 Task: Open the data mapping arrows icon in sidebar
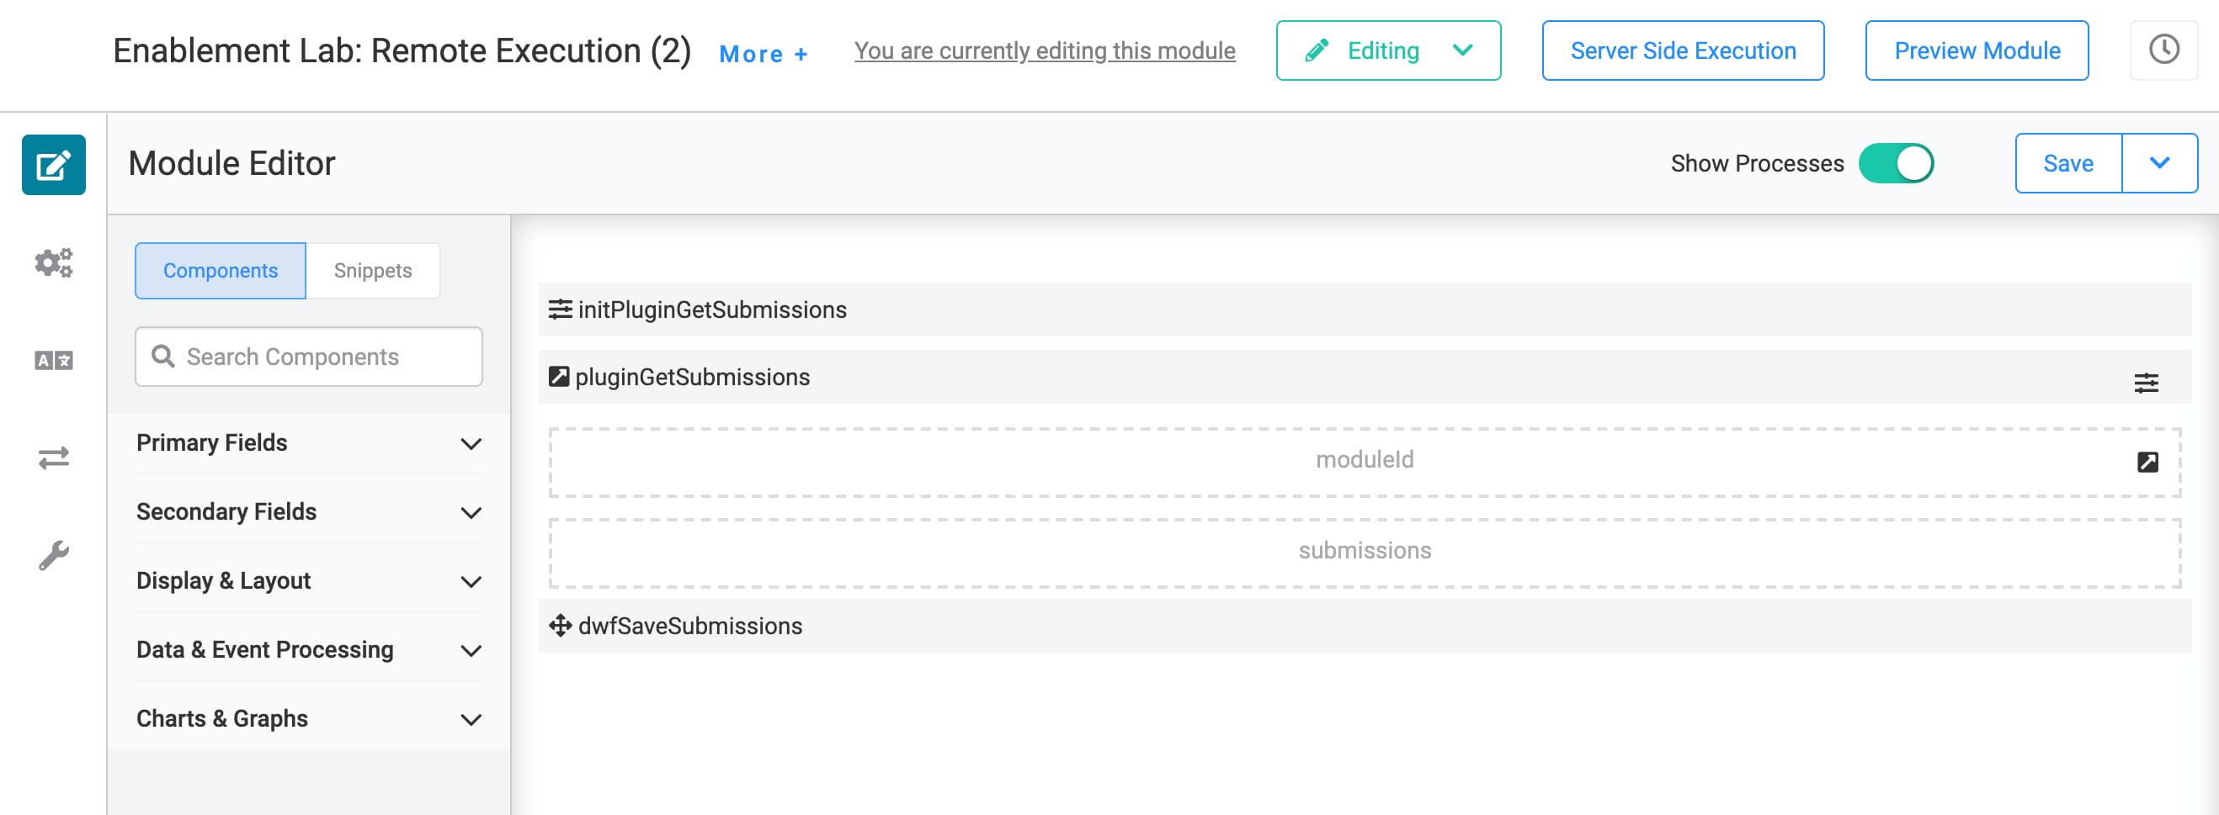(x=53, y=457)
